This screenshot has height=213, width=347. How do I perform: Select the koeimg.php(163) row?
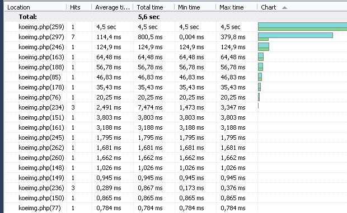(x=176, y=57)
